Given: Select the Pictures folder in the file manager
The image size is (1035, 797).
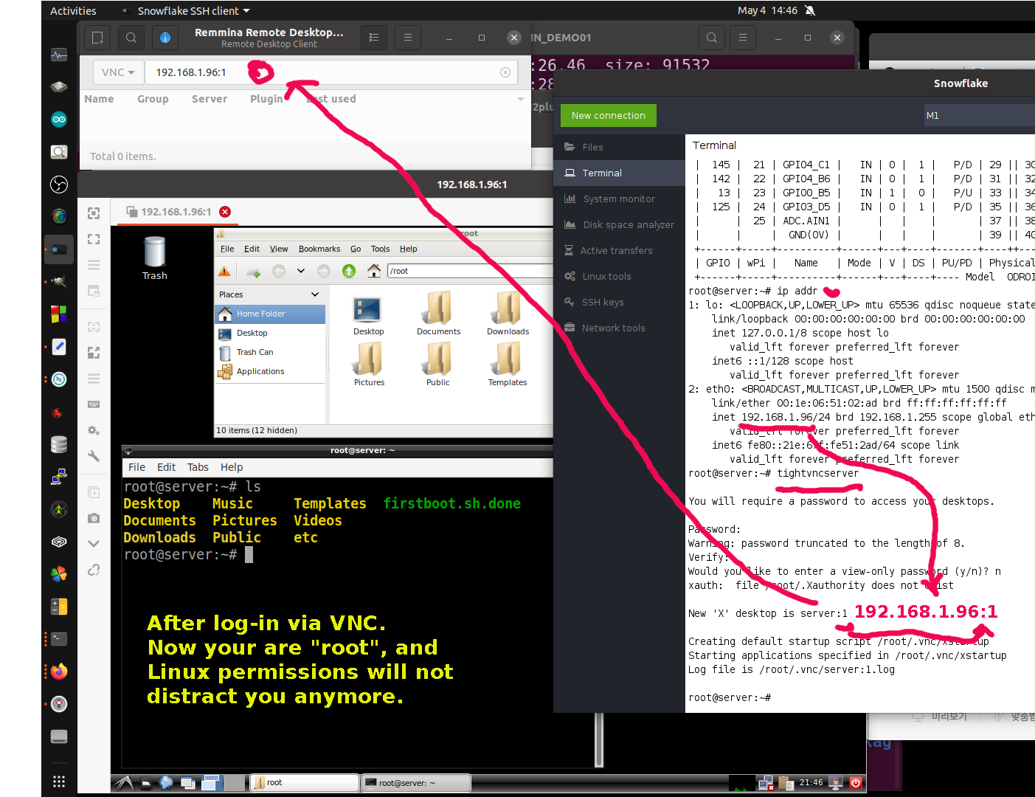Looking at the screenshot, I should [369, 365].
